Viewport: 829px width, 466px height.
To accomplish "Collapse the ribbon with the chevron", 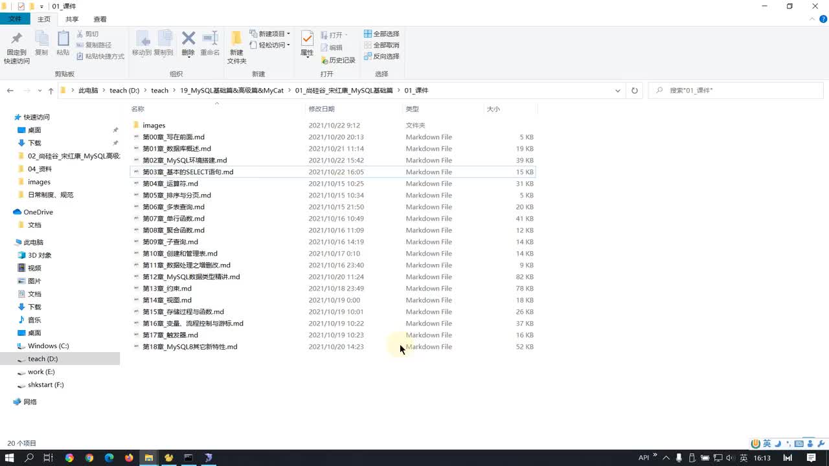I will tap(813, 19).
